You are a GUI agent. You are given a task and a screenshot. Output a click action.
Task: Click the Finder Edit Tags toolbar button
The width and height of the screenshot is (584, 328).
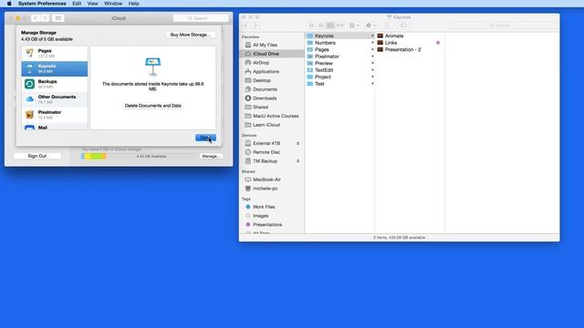403,26
